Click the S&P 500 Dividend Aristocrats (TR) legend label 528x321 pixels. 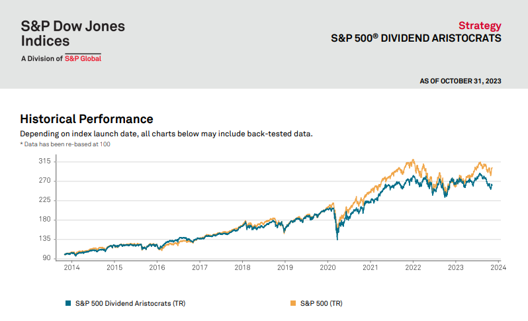[130, 303]
